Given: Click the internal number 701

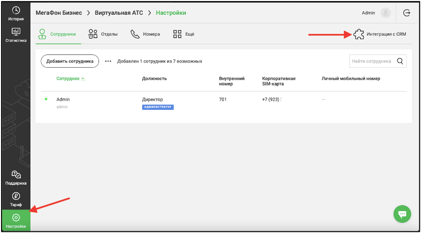Looking at the screenshot, I should 223,100.
